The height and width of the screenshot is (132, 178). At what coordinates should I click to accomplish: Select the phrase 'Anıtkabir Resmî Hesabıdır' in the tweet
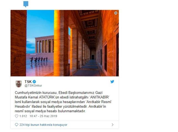pyautogui.click(x=63, y=104)
